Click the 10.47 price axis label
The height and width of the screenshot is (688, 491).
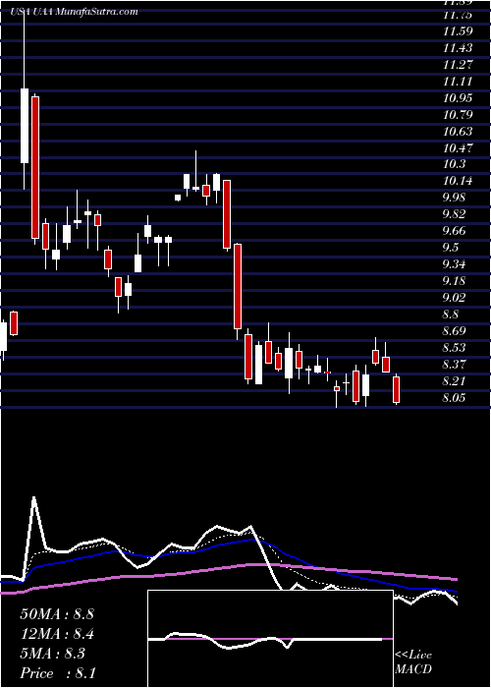point(458,148)
